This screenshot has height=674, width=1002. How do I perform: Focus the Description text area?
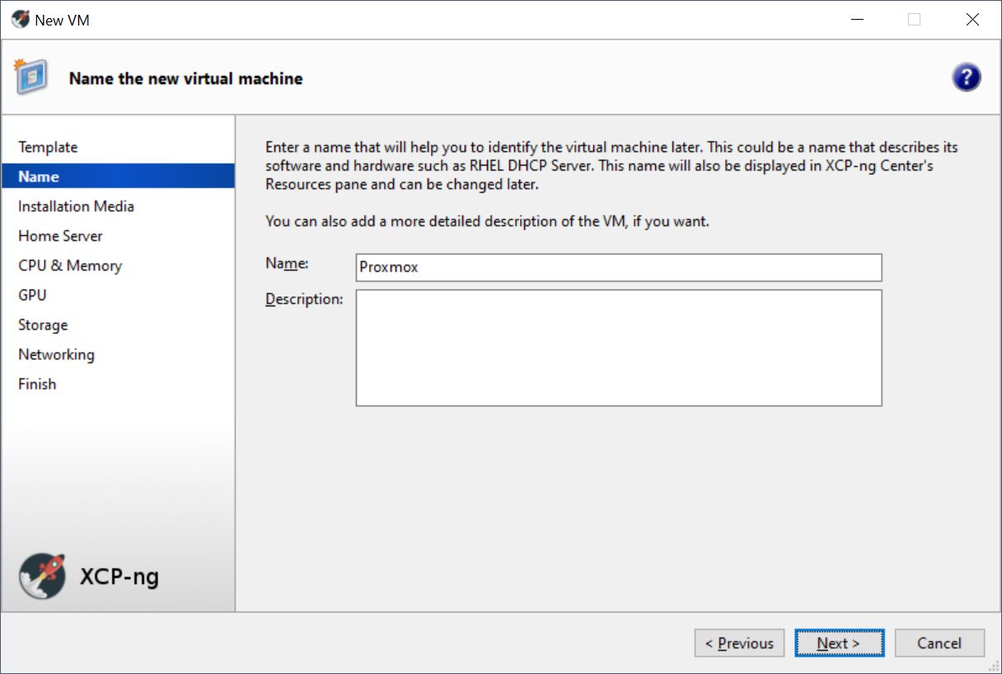click(x=618, y=347)
